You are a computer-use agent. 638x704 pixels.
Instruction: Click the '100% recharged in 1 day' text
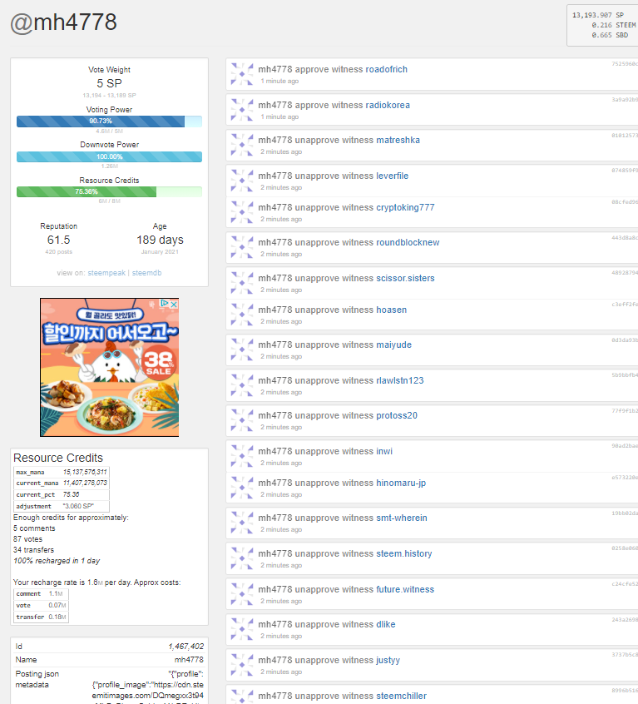click(x=57, y=561)
